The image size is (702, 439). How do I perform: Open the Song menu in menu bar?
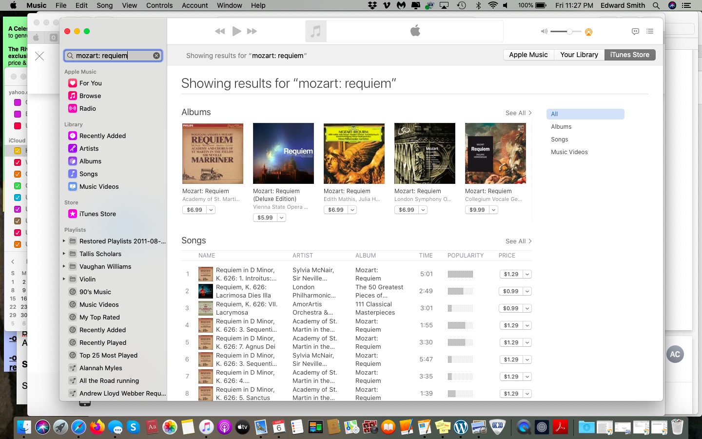click(x=104, y=5)
